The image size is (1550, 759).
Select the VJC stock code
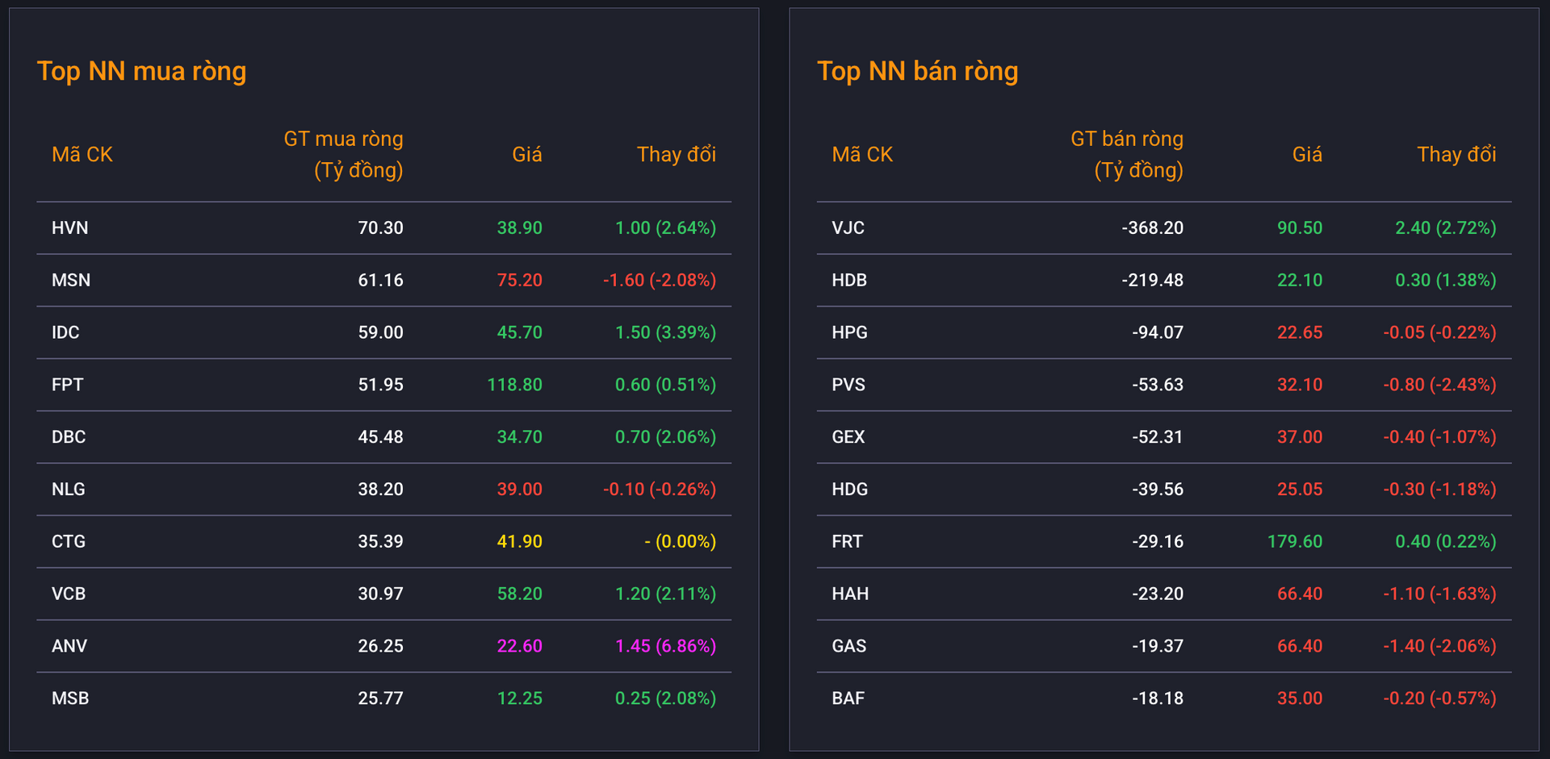pos(848,228)
